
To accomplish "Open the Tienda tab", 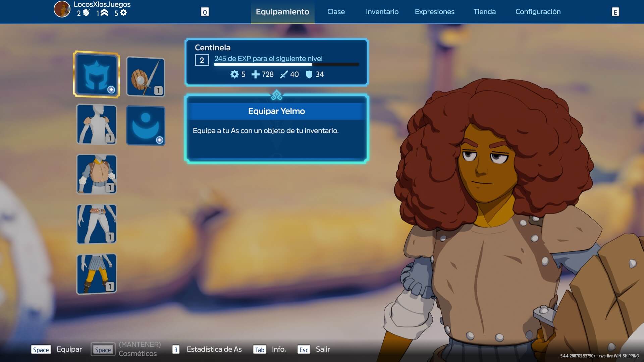I will [x=484, y=12].
